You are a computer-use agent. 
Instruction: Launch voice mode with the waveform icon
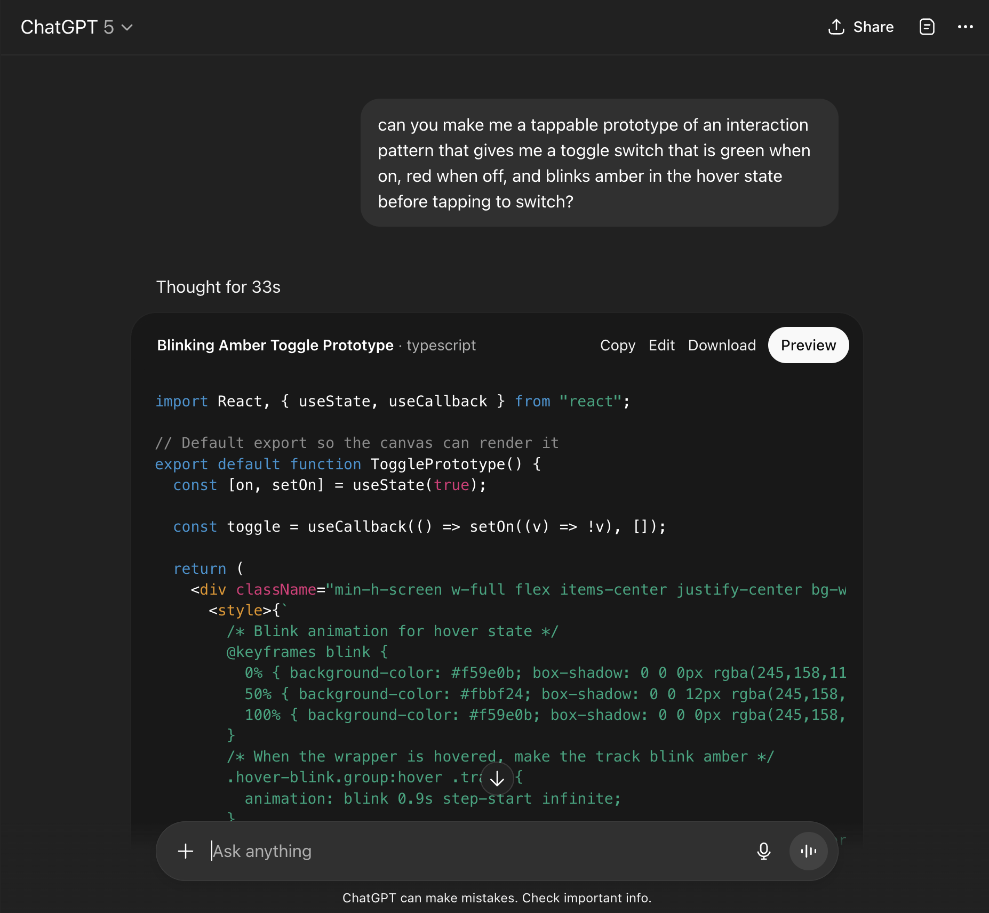(808, 851)
